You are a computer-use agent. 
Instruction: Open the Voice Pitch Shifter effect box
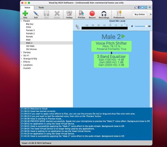[111, 46]
